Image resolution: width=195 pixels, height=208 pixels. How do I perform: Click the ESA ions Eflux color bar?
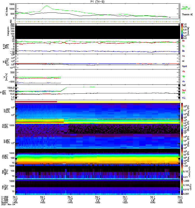coord(182,126)
